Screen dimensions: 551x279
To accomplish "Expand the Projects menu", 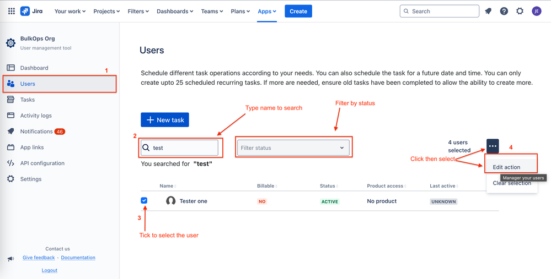I will click(106, 11).
